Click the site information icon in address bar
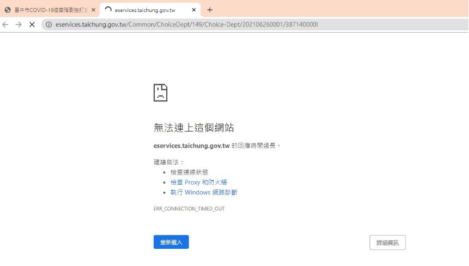Viewport: 469px width, 266px height. coord(49,25)
